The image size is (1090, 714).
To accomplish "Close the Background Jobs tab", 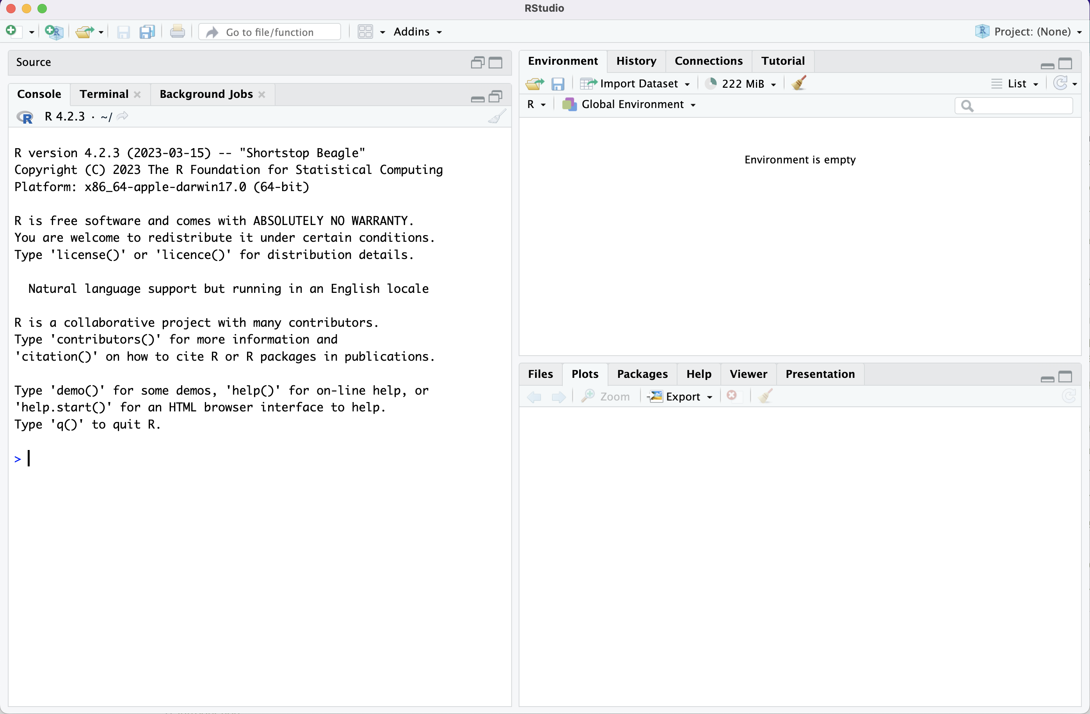I will [x=262, y=94].
